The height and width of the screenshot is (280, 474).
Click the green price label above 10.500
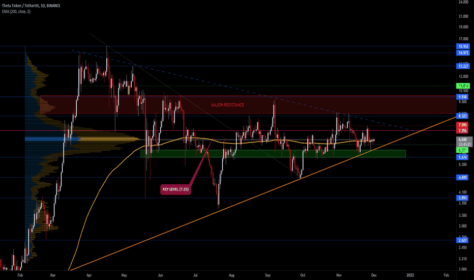pyautogui.click(x=463, y=86)
